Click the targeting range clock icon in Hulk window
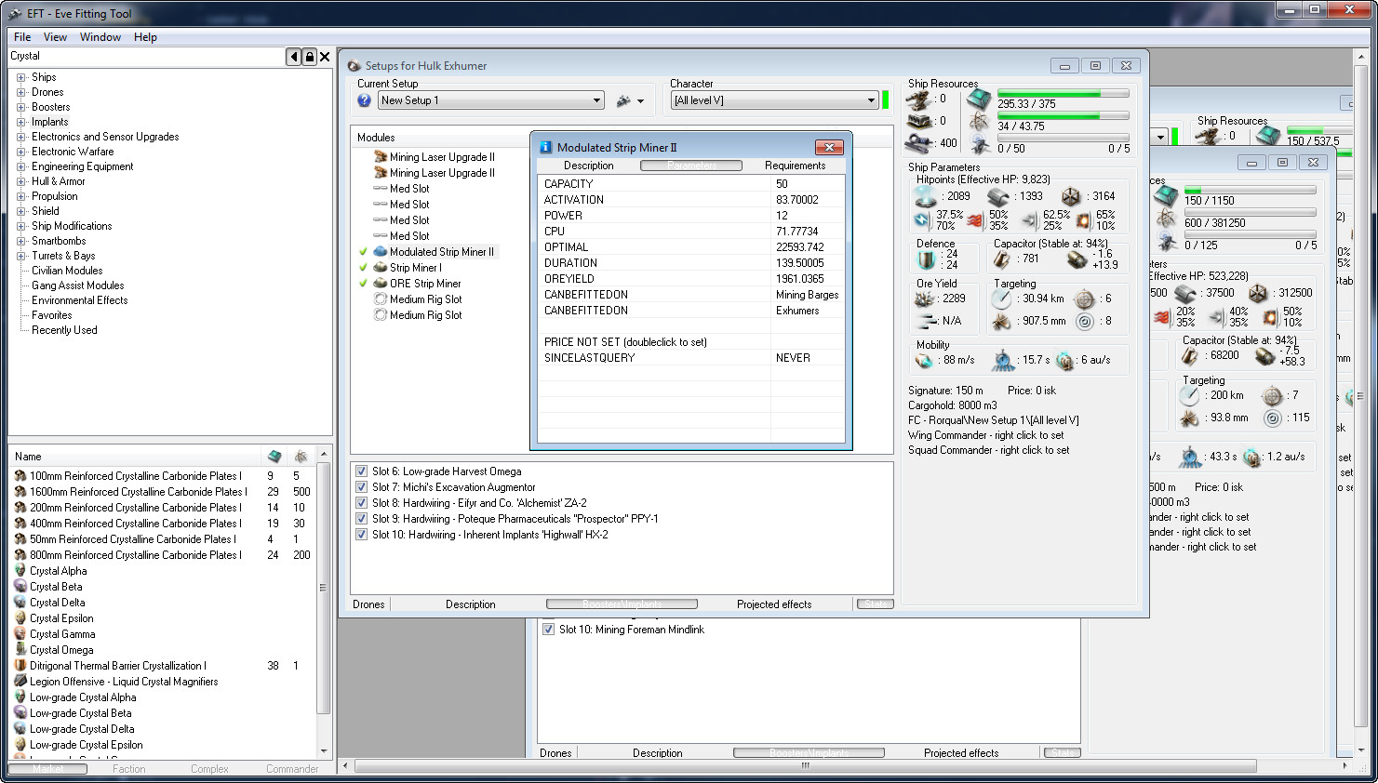 1001,299
